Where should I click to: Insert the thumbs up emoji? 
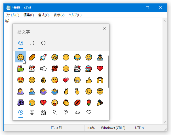coord(89,80)
